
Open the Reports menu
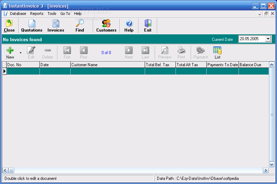[37, 14]
